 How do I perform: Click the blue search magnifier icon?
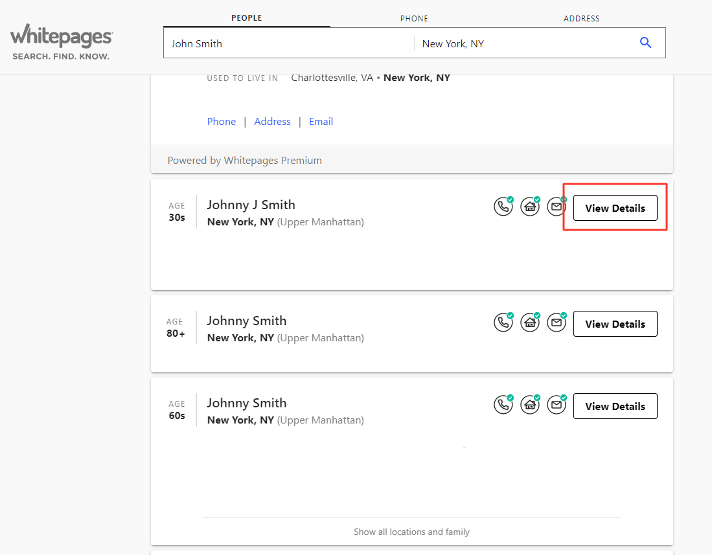pos(645,43)
